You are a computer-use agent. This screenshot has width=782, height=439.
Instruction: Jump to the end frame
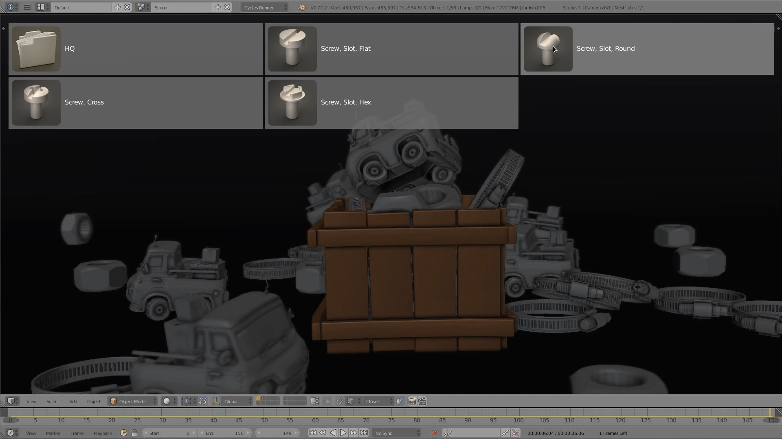(364, 433)
